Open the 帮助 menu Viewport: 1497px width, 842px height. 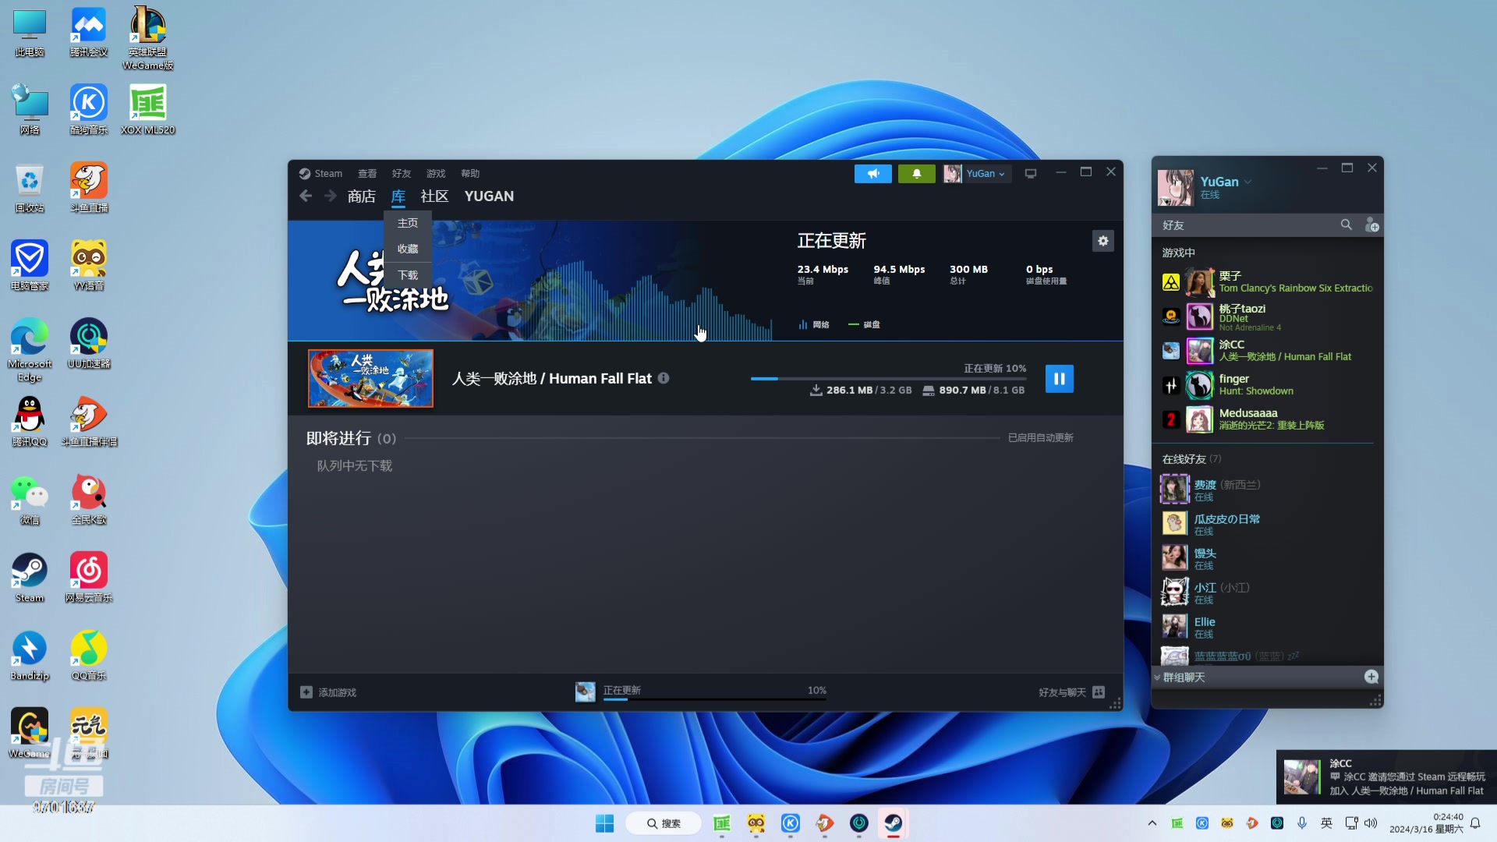470,173
